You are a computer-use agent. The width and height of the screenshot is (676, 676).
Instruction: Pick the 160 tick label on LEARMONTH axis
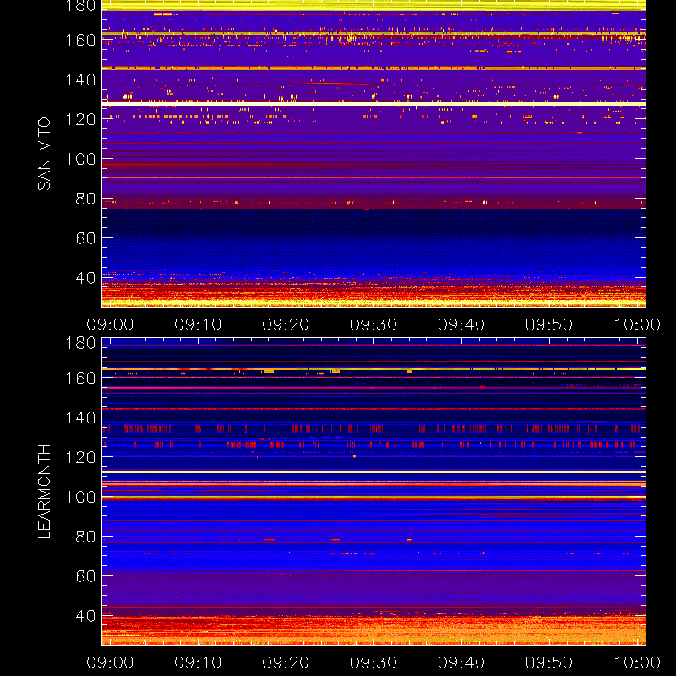[80, 378]
